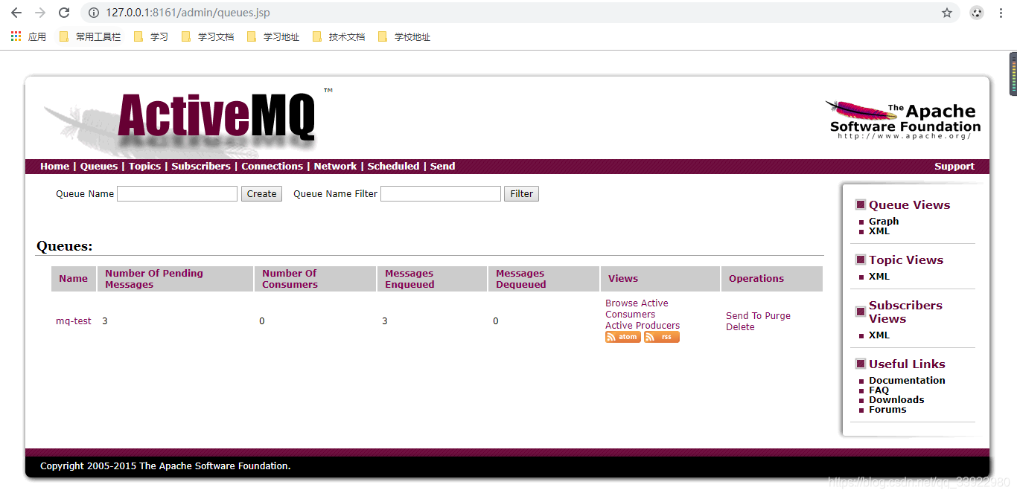Bookmark this page with the star icon
The height and width of the screenshot is (496, 1017).
947,13
